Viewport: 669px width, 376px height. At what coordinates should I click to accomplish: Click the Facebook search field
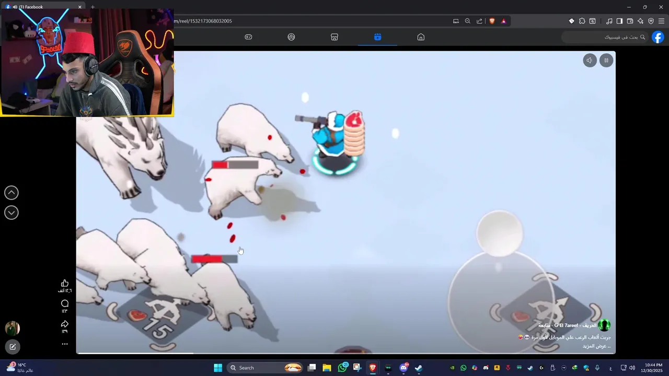point(605,37)
